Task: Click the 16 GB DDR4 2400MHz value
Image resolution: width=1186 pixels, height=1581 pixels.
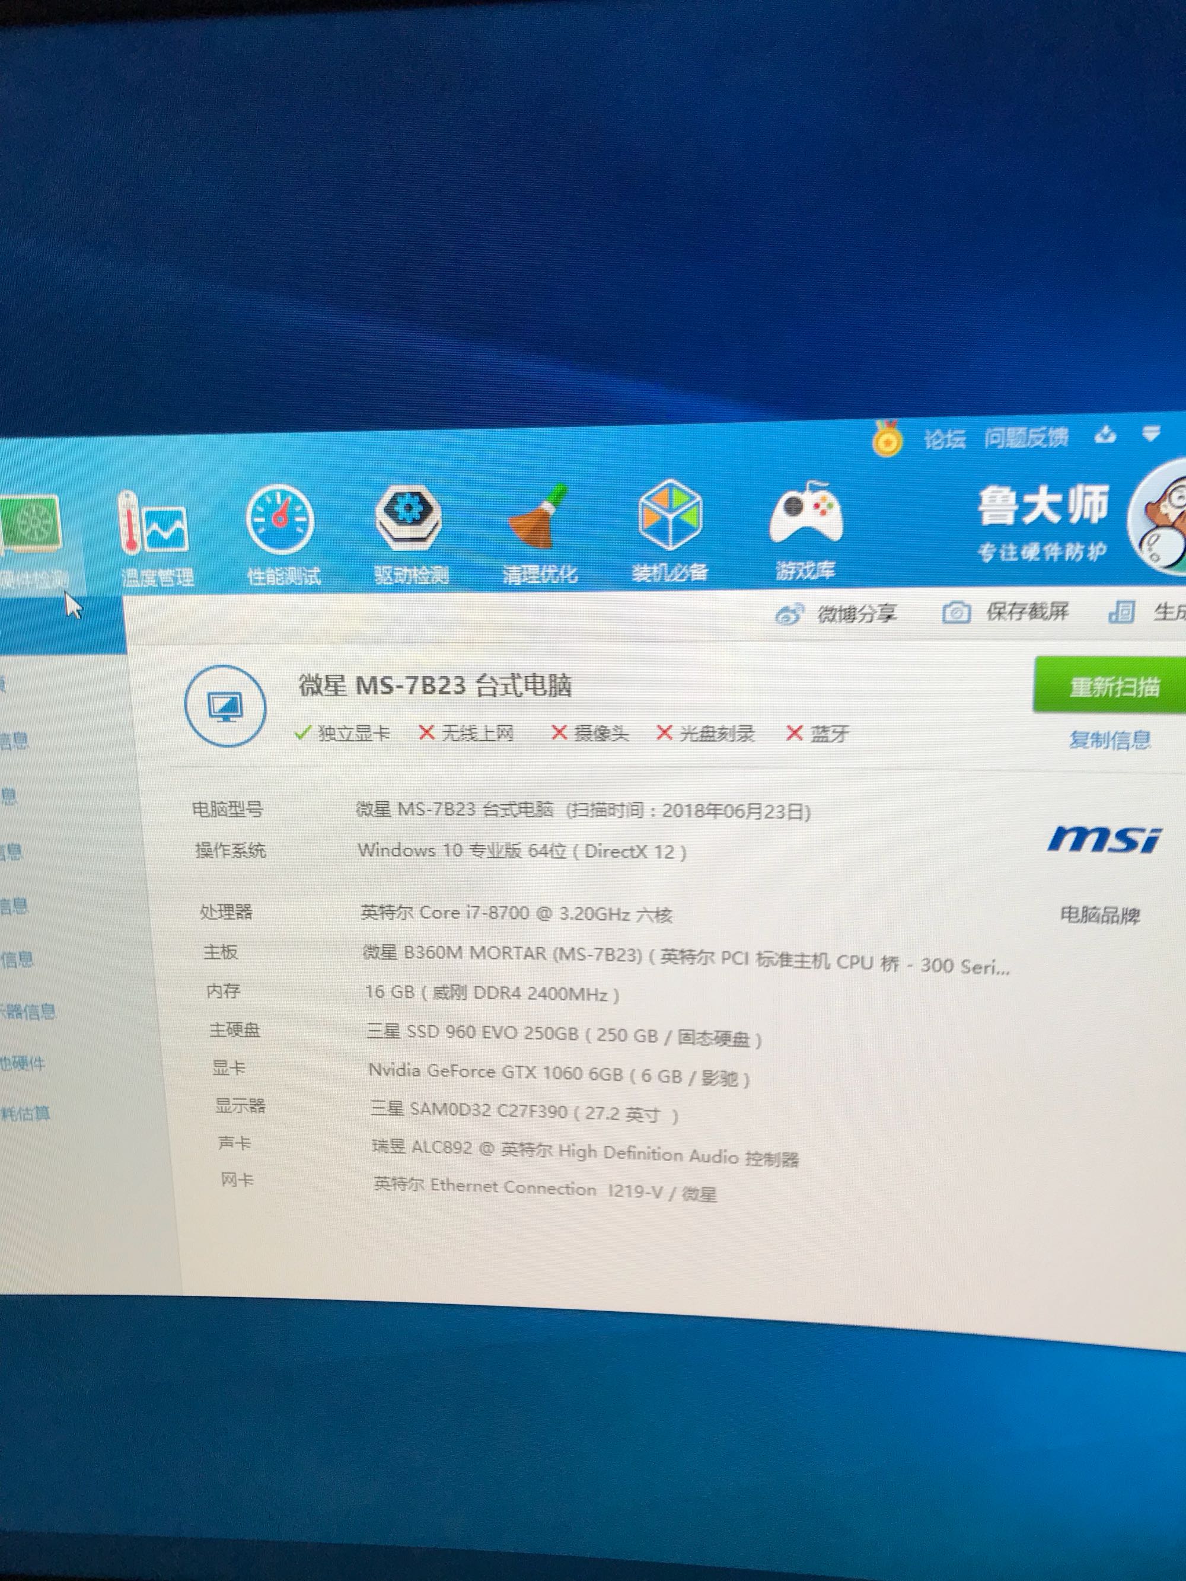Action: pos(492,993)
